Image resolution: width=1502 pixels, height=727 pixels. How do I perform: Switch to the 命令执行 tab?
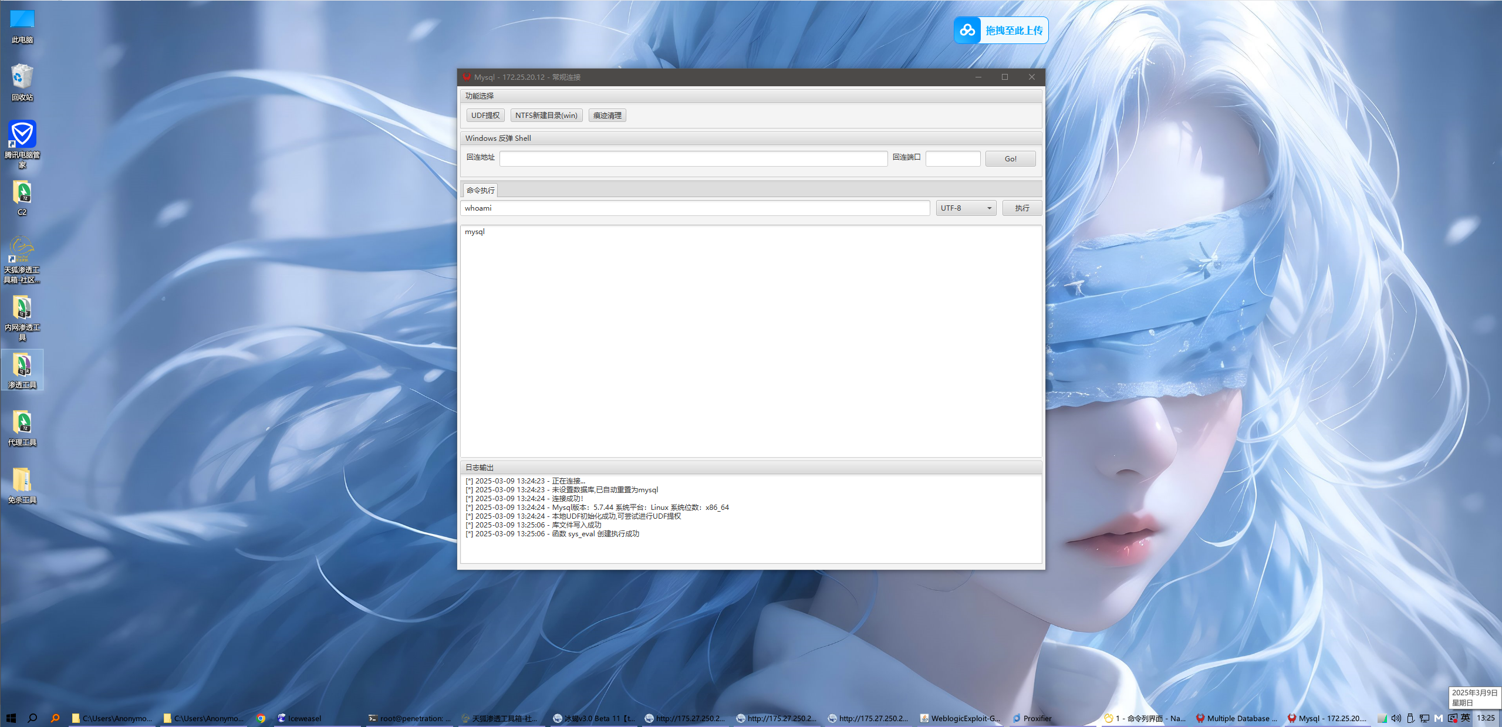coord(480,190)
